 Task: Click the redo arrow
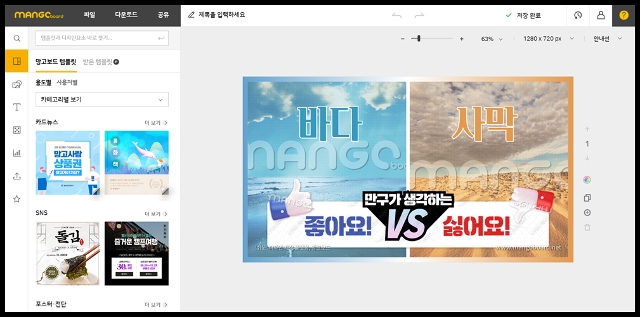(419, 15)
